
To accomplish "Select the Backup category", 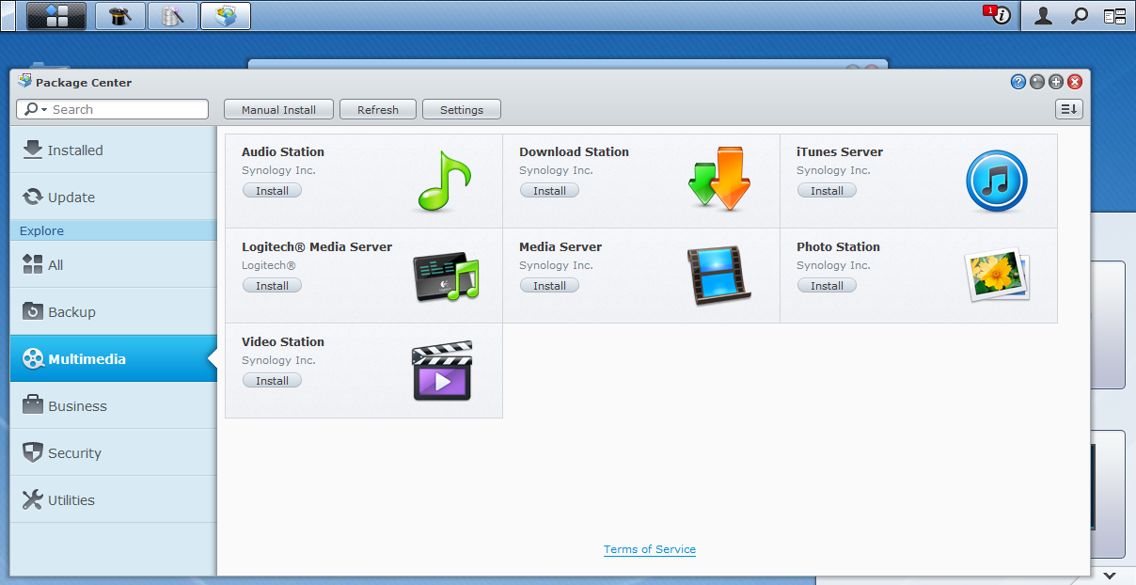I will click(113, 311).
